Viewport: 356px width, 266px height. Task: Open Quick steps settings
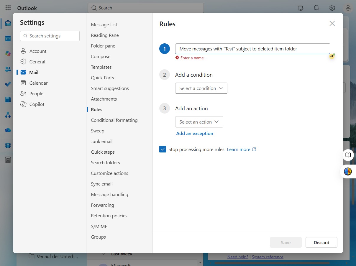[x=103, y=152]
